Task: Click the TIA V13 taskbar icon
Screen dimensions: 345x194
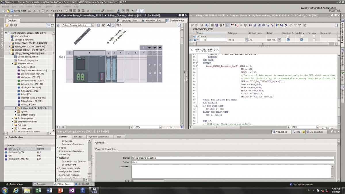Action: click(94, 190)
